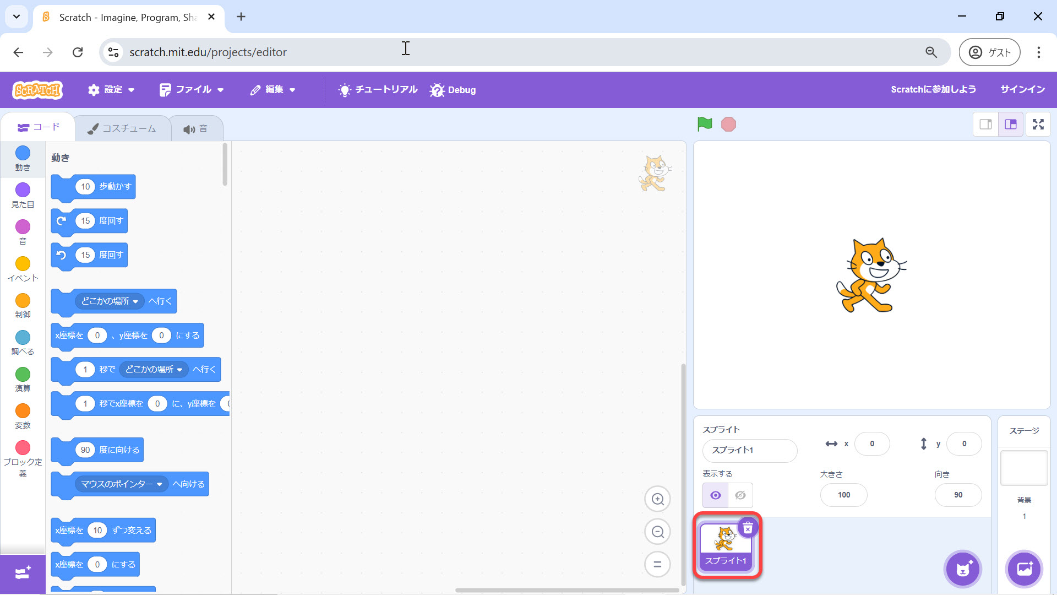Click the x座標を 10 ずつ変える block
Viewport: 1057px width, 595px height.
tap(103, 531)
